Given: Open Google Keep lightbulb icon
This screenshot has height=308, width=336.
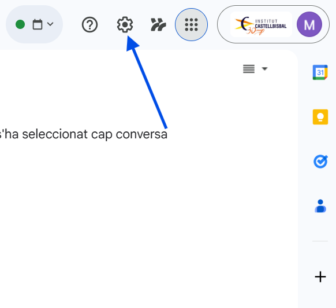Looking at the screenshot, I should [x=320, y=117].
